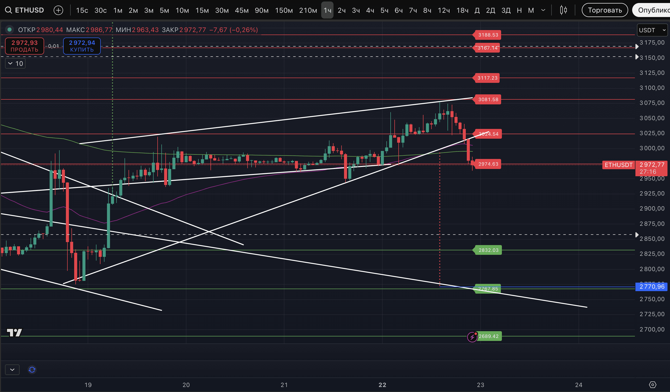Click the TradingView logo on chart
Image resolution: width=670 pixels, height=392 pixels.
tap(14, 332)
